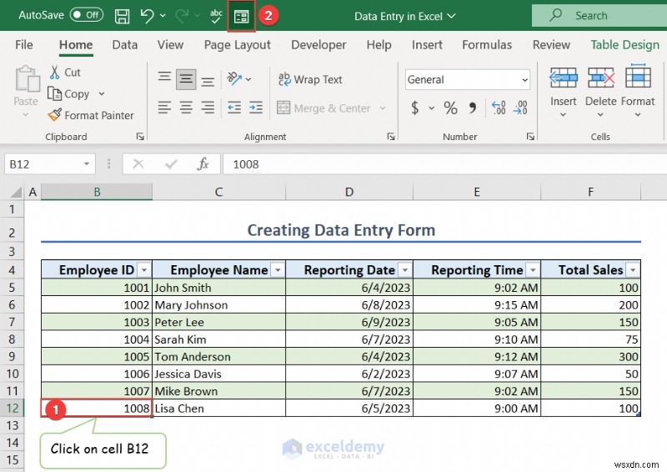
Task: Toggle Wrap Text on
Action: (310, 79)
